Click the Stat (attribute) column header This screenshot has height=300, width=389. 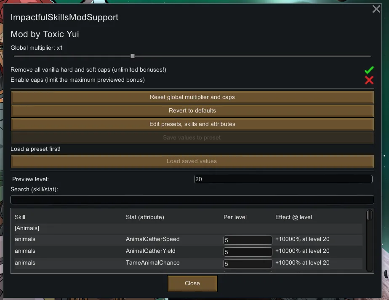click(x=145, y=217)
